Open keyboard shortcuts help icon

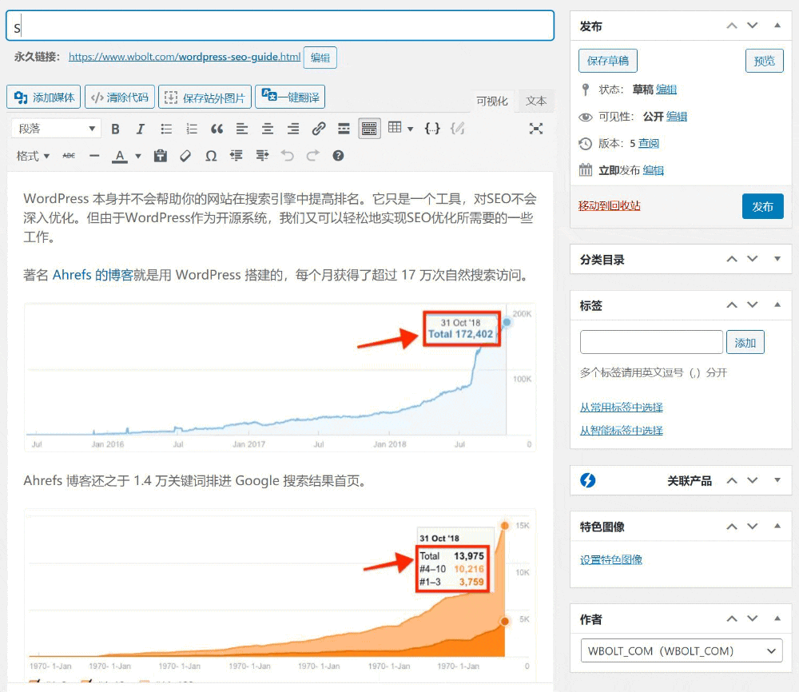(338, 156)
